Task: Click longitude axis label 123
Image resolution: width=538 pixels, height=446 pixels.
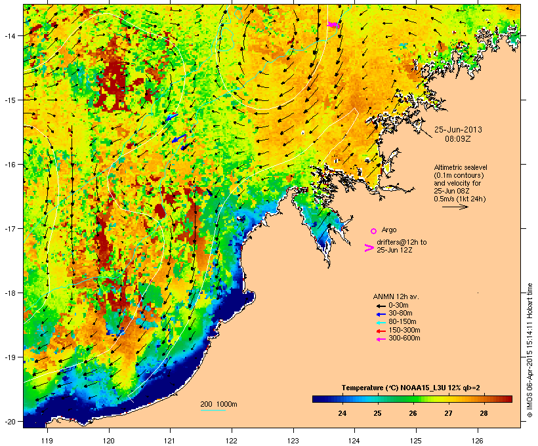Action: point(293,441)
